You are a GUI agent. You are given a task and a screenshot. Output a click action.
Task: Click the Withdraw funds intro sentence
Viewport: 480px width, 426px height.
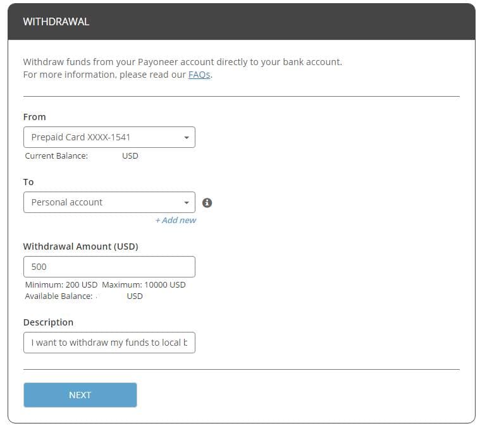tap(182, 62)
